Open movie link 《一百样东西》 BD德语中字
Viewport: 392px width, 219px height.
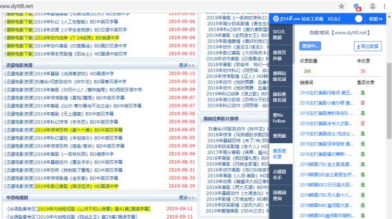tap(74, 154)
